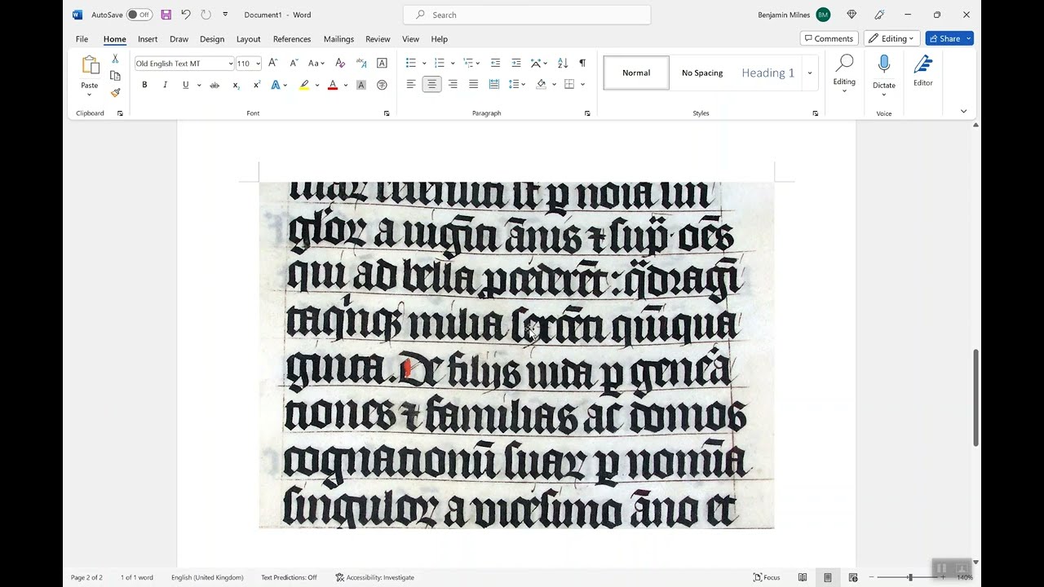
Task: Undo the last action
Action: click(186, 15)
